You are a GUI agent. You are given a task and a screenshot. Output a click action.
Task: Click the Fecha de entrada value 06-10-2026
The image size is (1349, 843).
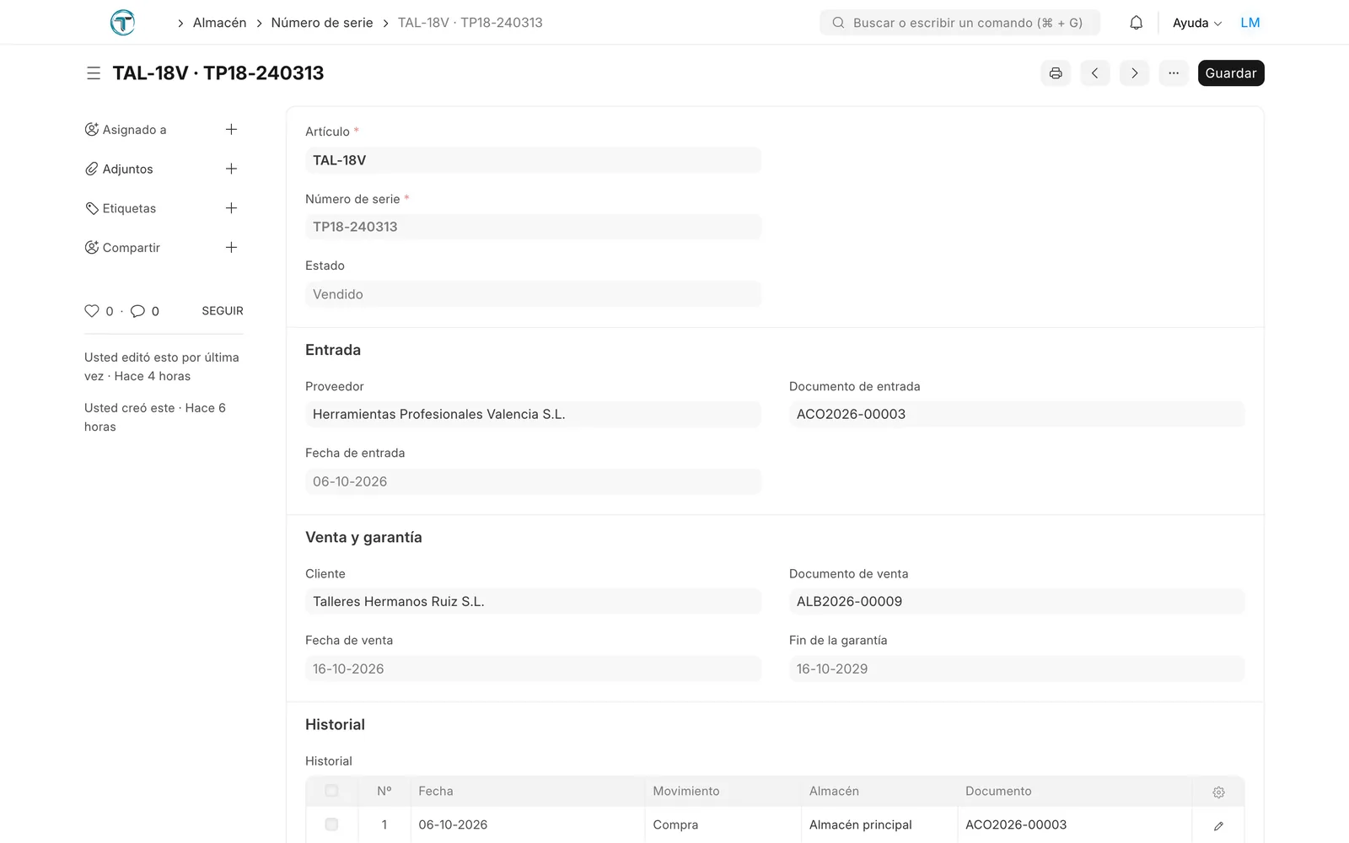pyautogui.click(x=533, y=481)
